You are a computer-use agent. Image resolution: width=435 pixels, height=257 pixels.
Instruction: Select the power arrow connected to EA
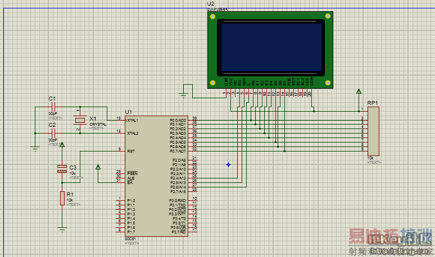(x=98, y=167)
